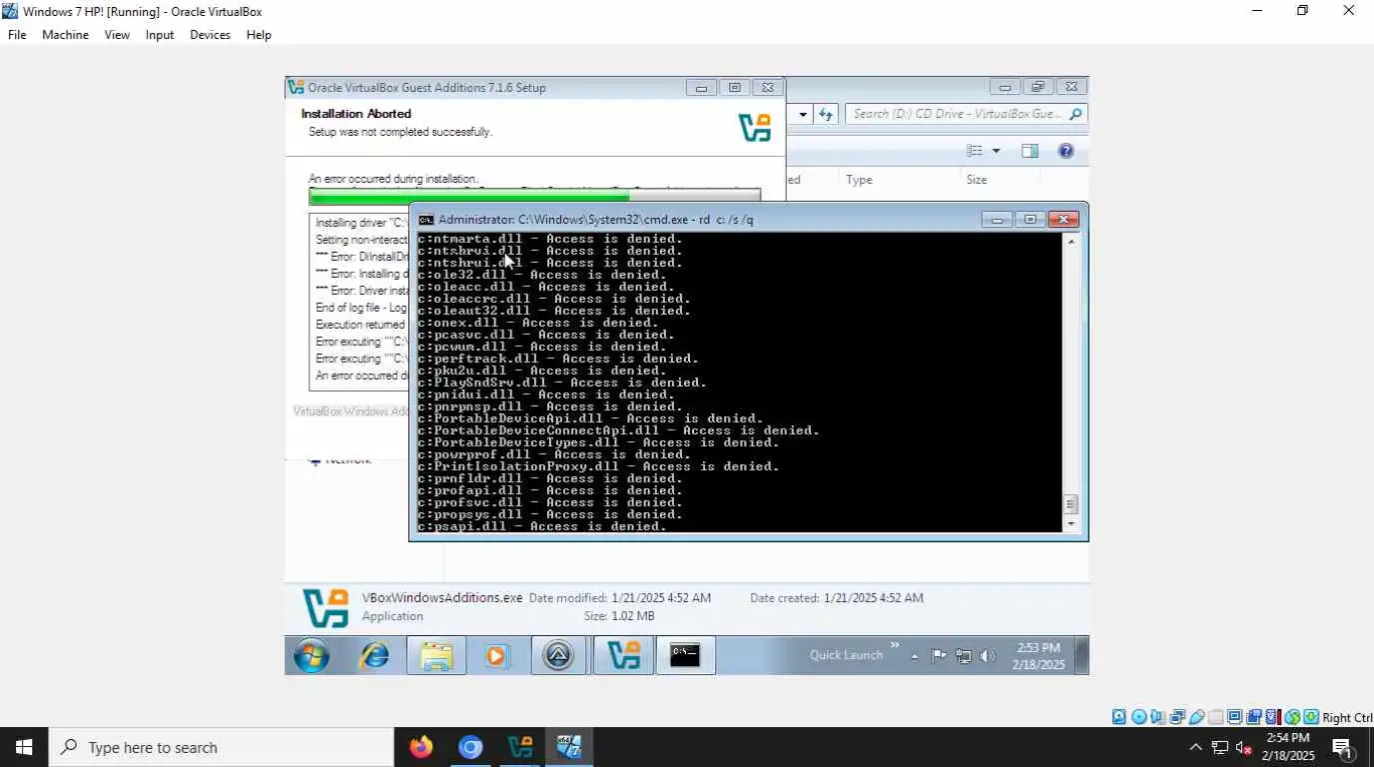This screenshot has height=767, width=1374.
Task: Open Explorer view options dropdown arrow
Action: coord(996,151)
